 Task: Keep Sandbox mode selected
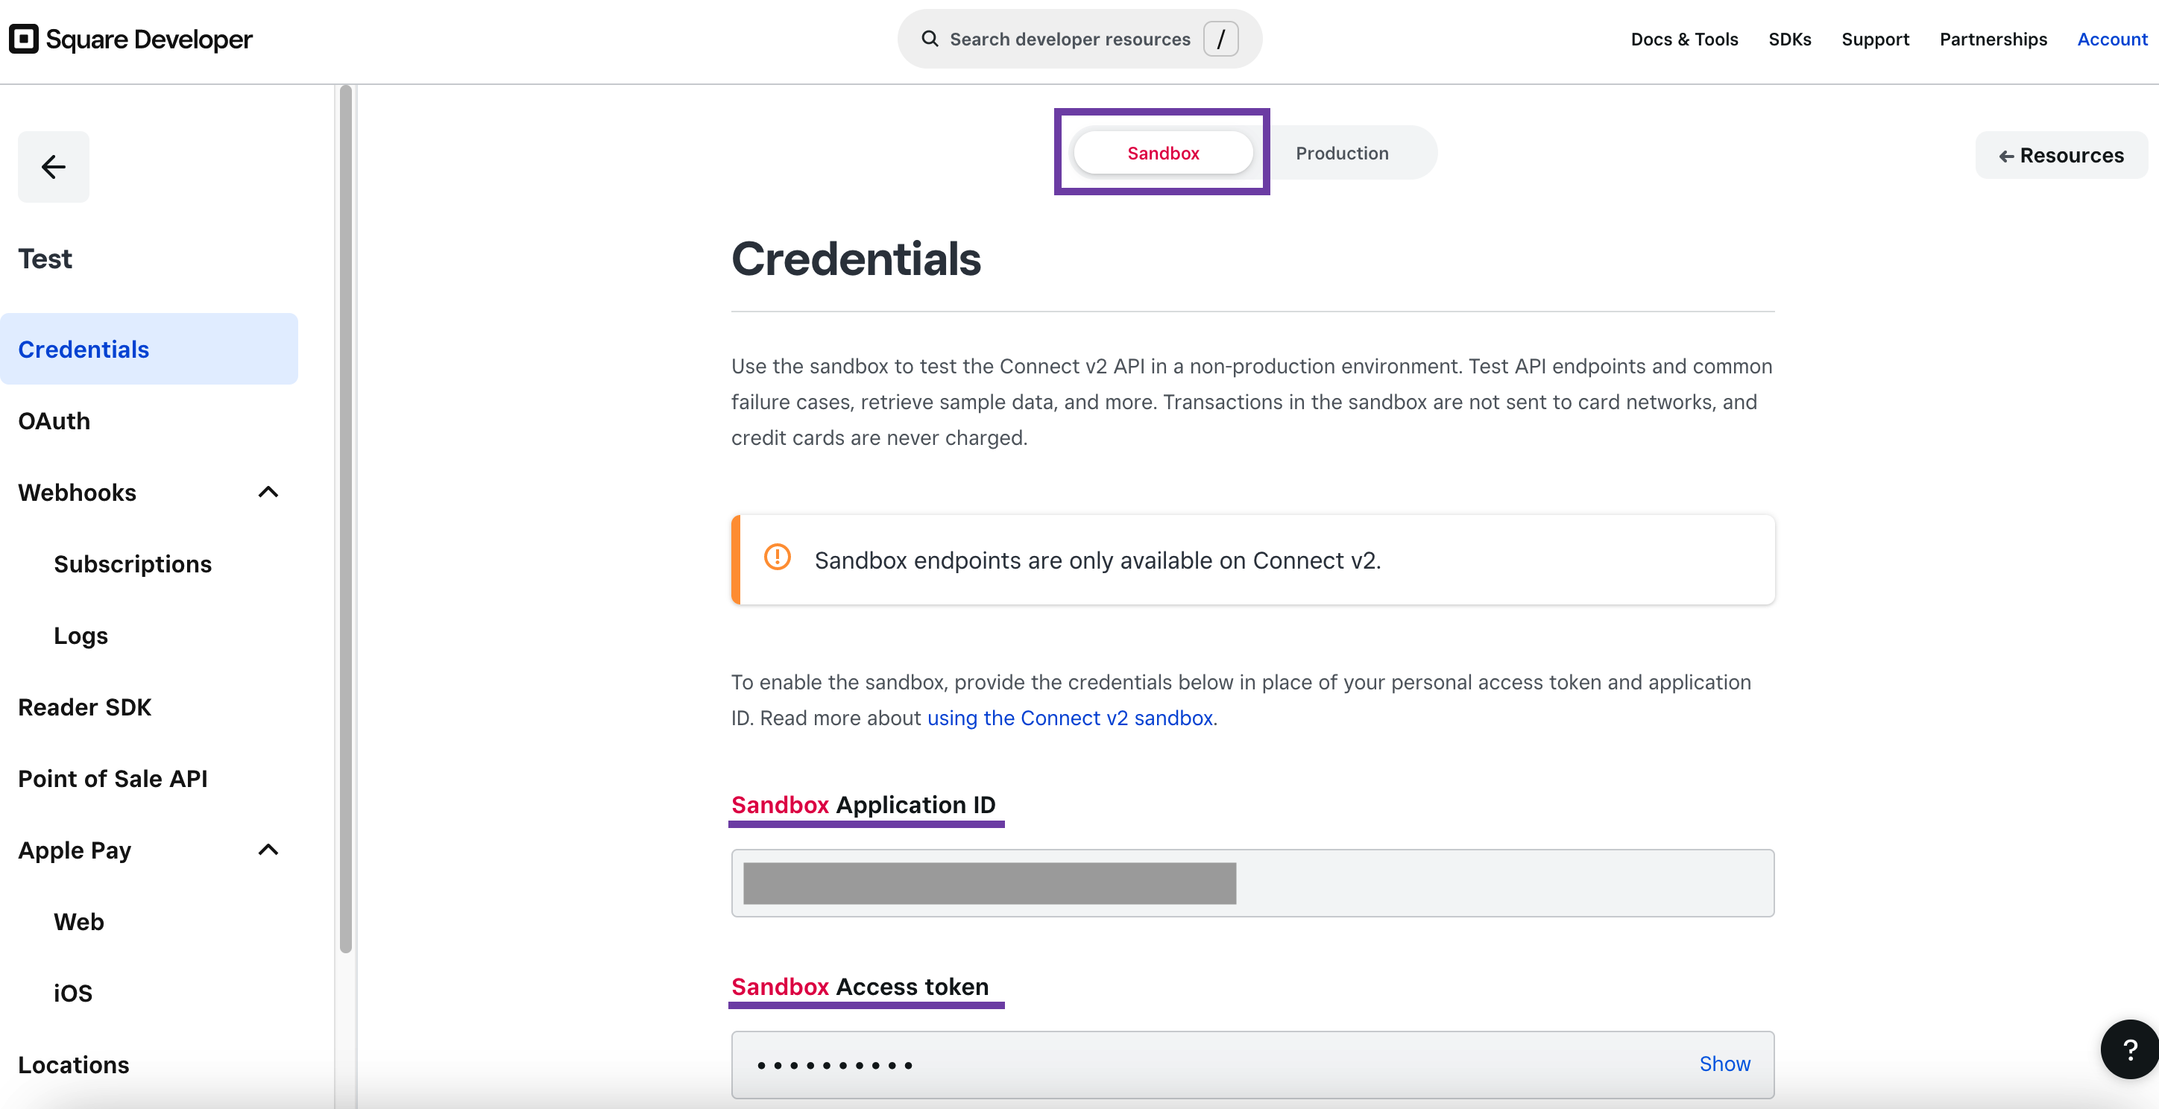pyautogui.click(x=1162, y=153)
